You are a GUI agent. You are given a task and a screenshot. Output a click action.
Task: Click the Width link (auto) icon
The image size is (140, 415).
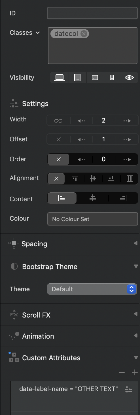pyautogui.click(x=58, y=121)
